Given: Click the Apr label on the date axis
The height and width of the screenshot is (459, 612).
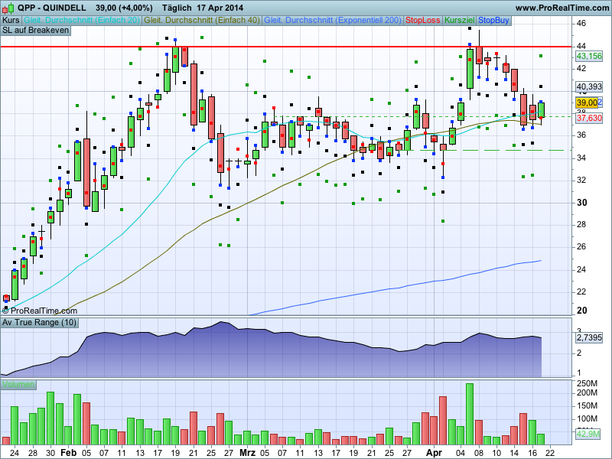Looking at the screenshot, I should 434,453.
